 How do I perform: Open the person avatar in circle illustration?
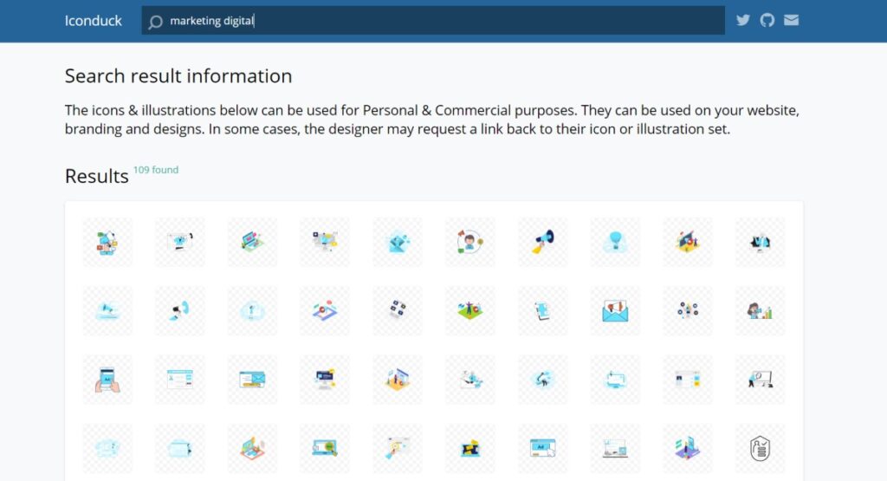pos(470,242)
